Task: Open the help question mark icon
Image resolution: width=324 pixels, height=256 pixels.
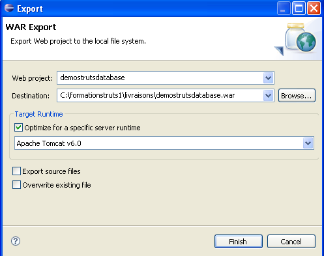Action: pos(16,241)
